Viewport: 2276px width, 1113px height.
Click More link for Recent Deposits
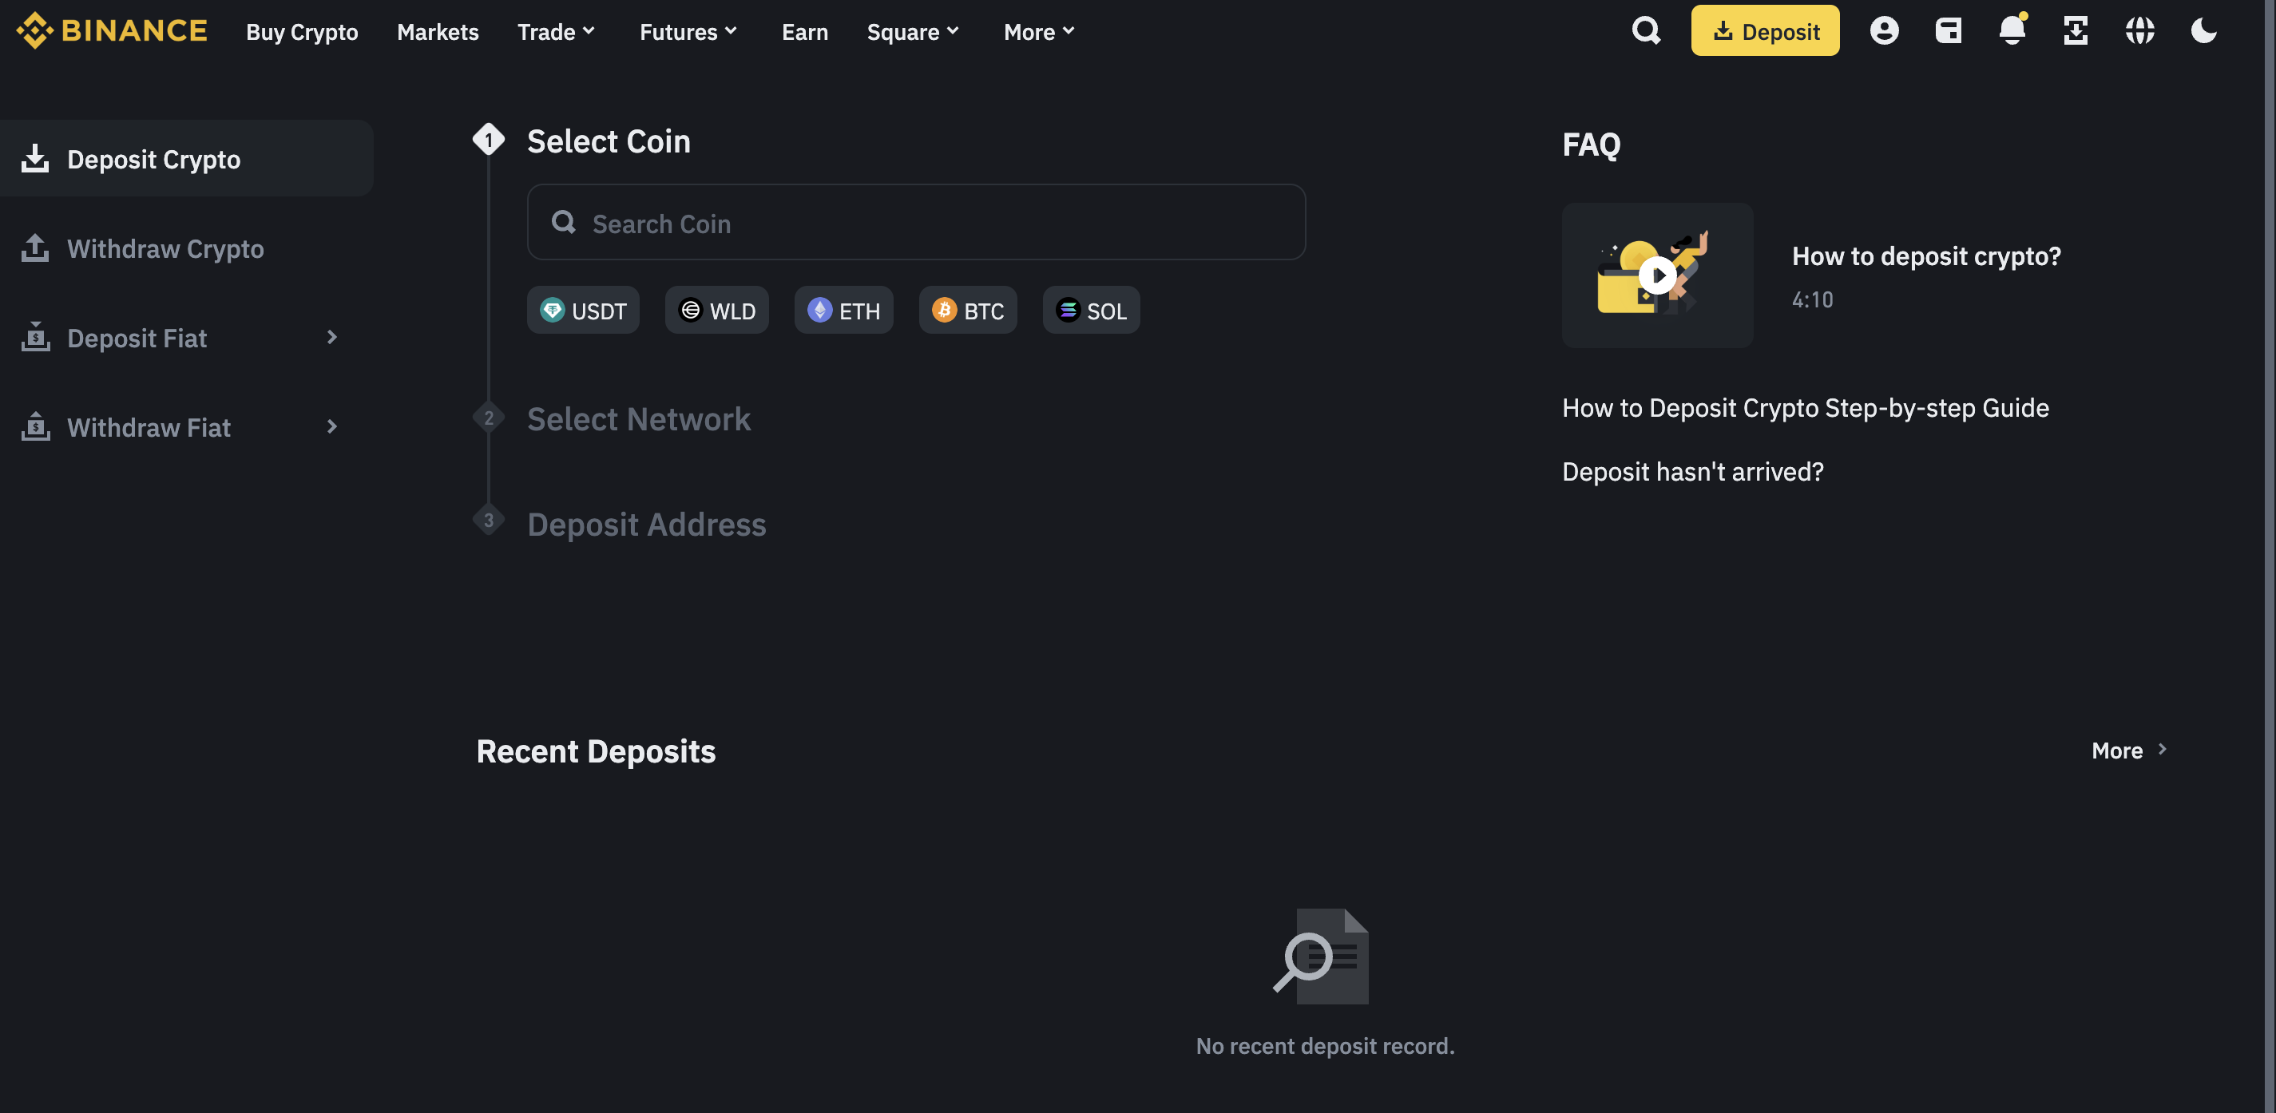point(2128,751)
